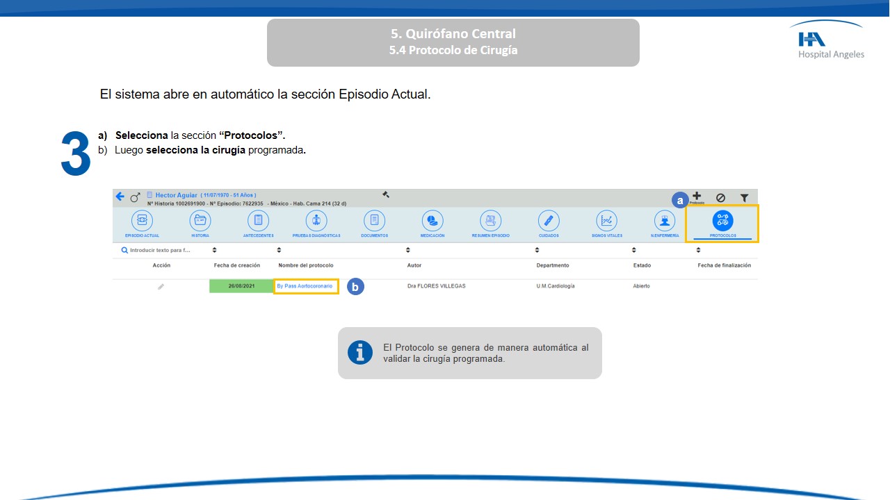Viewport: 890px width, 500px height.
Task: Select the Cuidados icon
Action: pos(549,221)
